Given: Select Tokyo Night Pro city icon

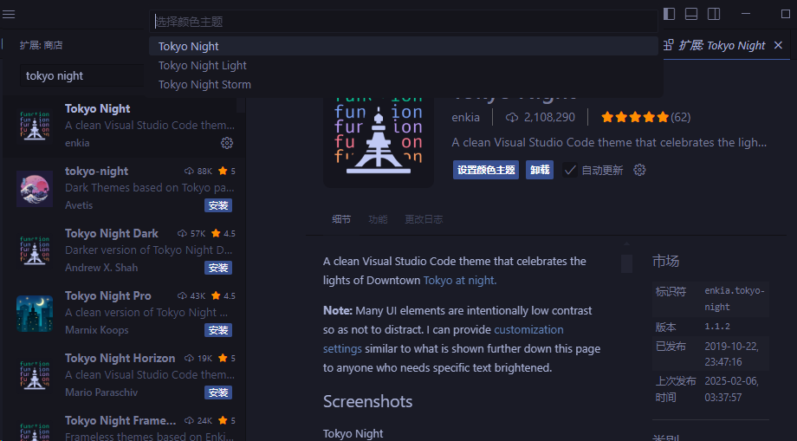Looking at the screenshot, I should tap(35, 314).
